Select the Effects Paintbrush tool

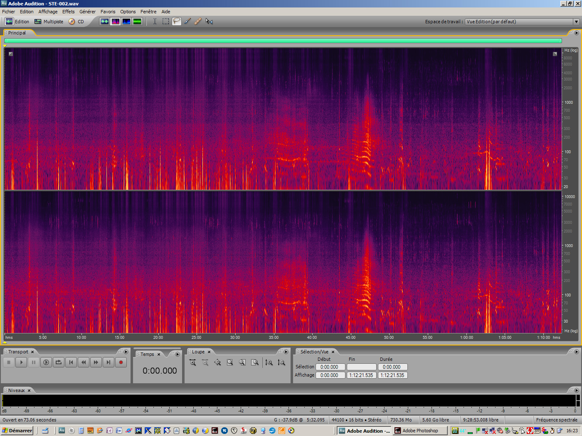[187, 21]
